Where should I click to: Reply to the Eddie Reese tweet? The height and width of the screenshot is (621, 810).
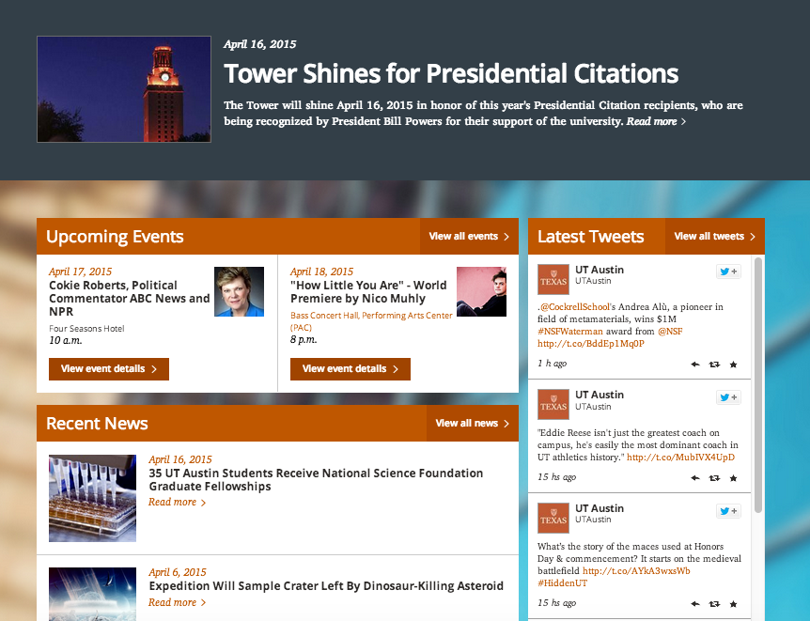(695, 478)
